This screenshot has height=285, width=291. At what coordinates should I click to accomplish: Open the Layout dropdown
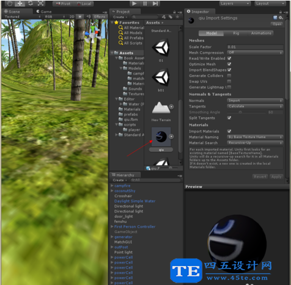click(x=270, y=4)
